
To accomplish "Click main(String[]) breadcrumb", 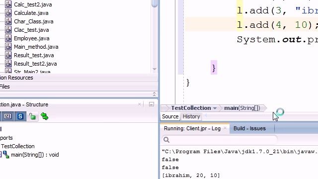I will [242, 108].
